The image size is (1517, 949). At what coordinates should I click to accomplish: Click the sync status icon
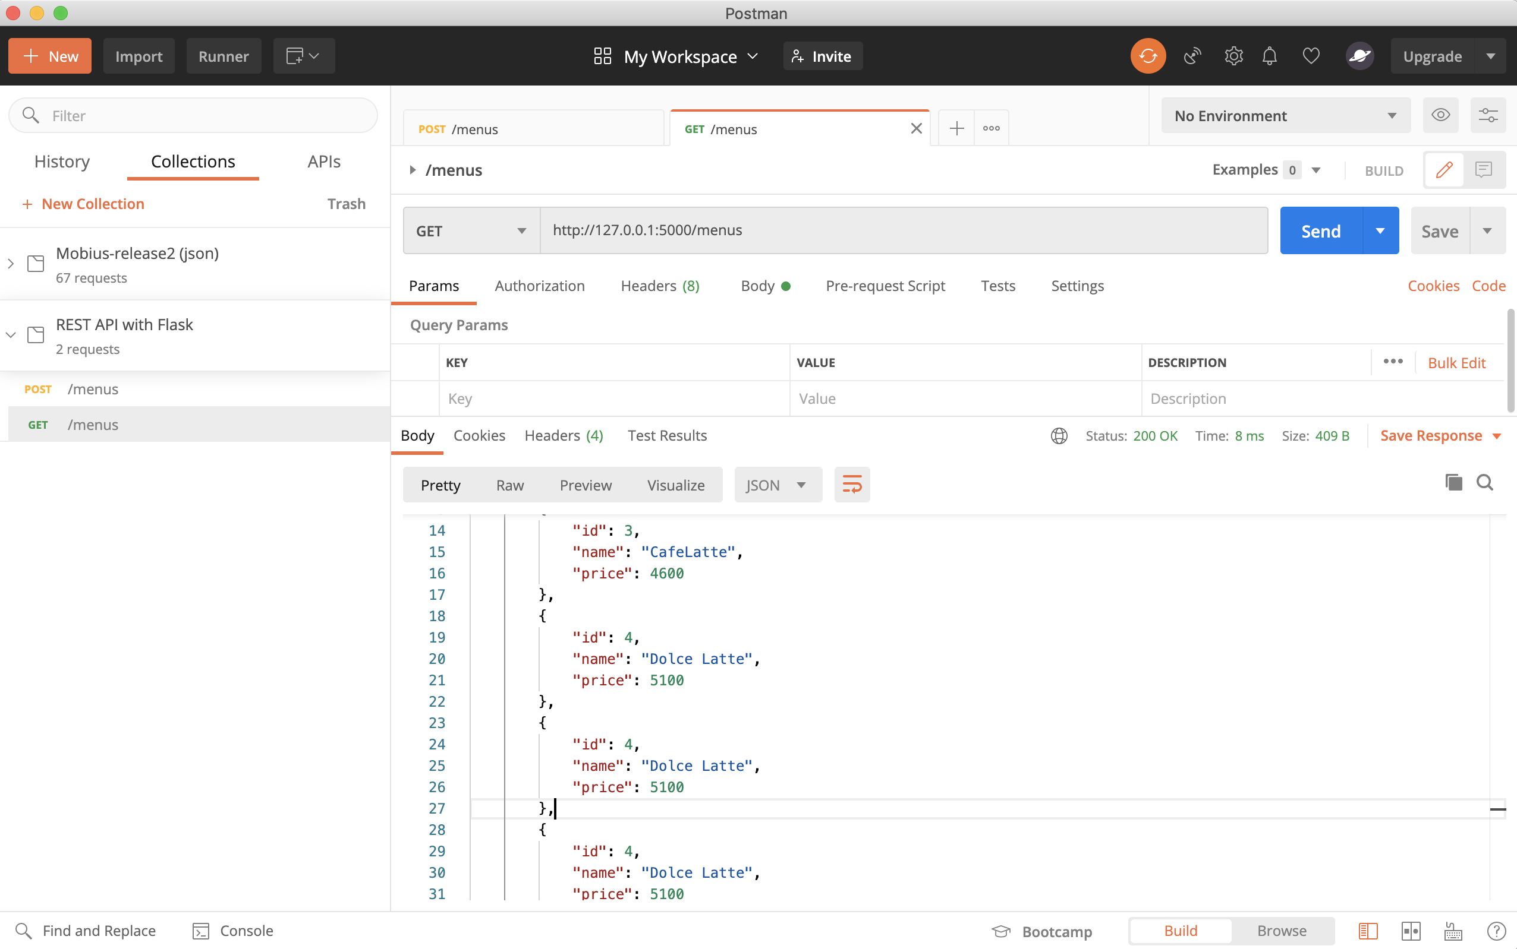point(1148,56)
